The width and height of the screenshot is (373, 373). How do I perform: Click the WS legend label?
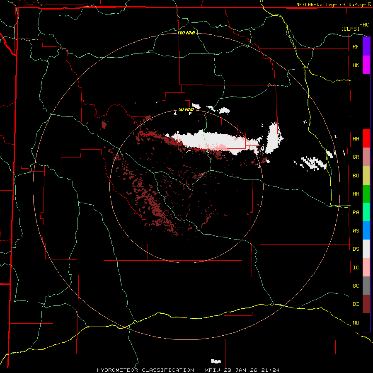pos(356,231)
